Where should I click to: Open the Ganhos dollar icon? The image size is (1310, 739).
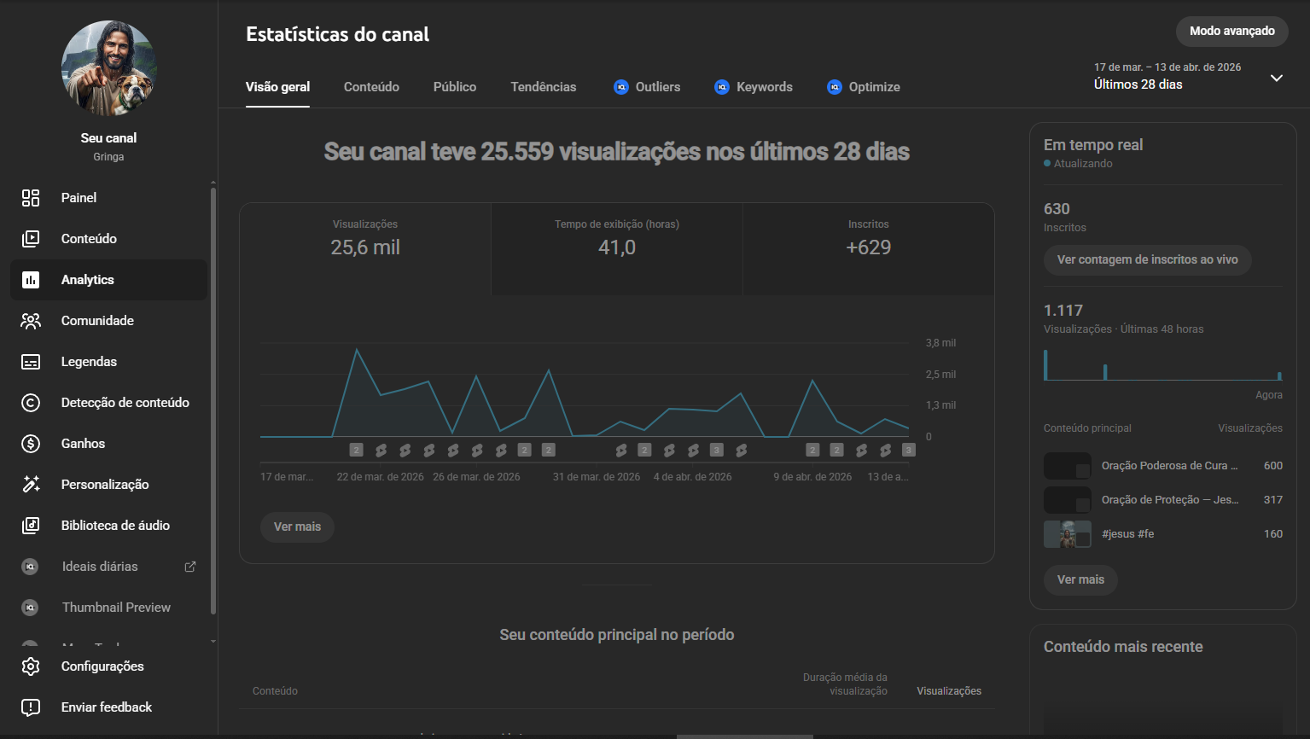click(31, 444)
